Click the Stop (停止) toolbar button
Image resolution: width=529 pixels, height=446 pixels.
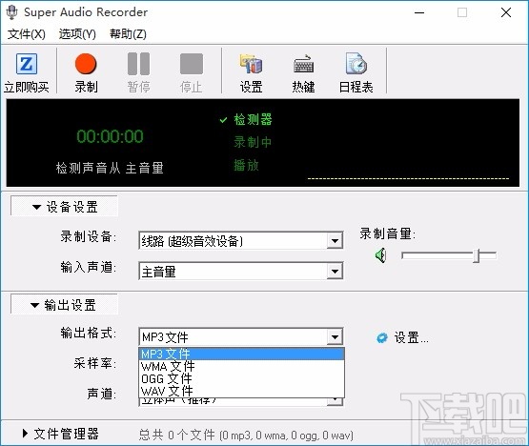(x=192, y=72)
